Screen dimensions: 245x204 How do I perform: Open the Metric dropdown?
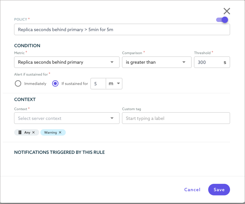[x=67, y=62]
